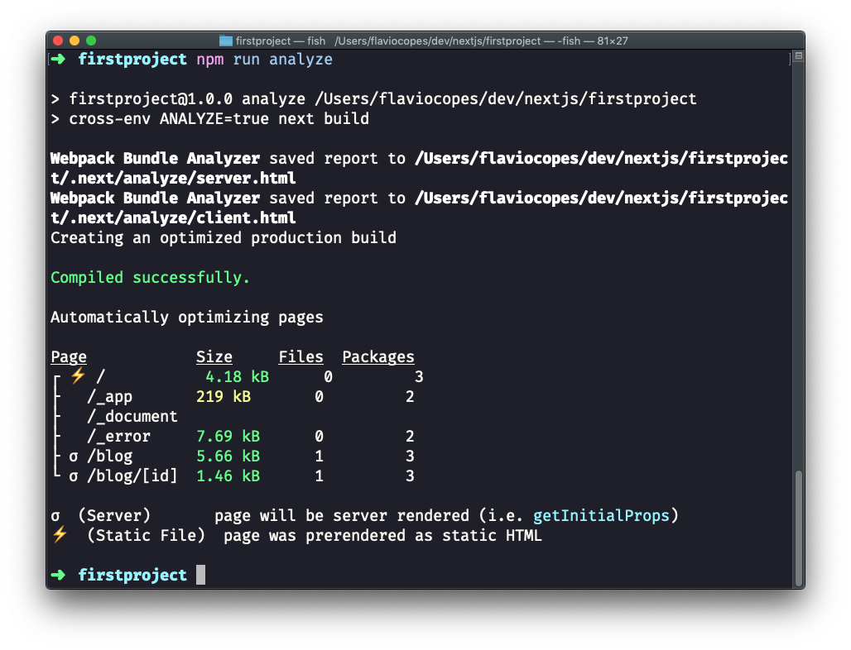Click the split pane icon above the scrollbar
The height and width of the screenshot is (650, 851).
[x=798, y=57]
